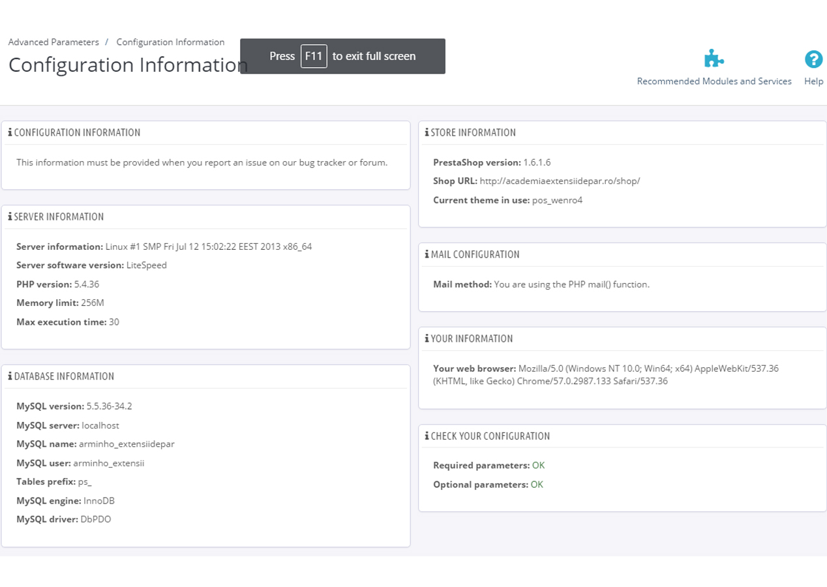
Task: Click the Configuration Information panel info icon
Action: 10,132
